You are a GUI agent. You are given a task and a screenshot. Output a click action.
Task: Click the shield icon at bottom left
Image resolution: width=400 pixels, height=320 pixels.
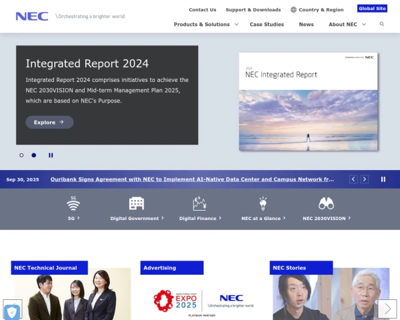tap(12, 310)
